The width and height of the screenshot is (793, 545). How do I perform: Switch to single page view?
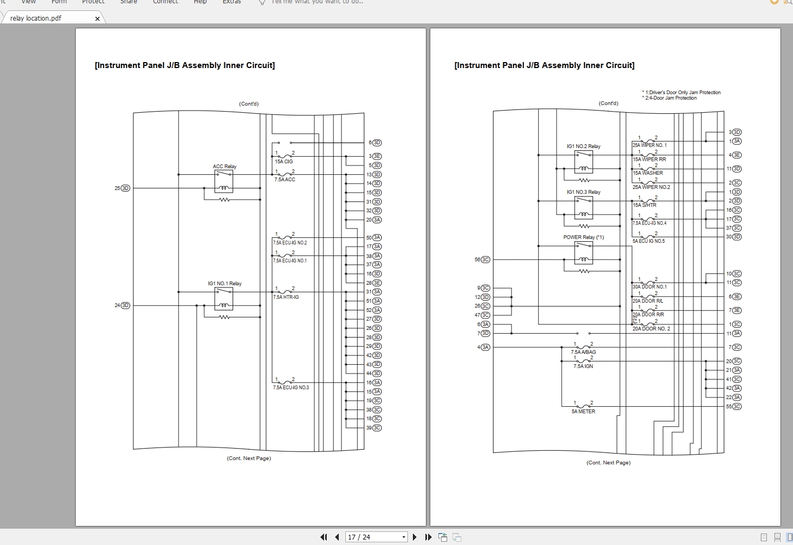coord(764,537)
